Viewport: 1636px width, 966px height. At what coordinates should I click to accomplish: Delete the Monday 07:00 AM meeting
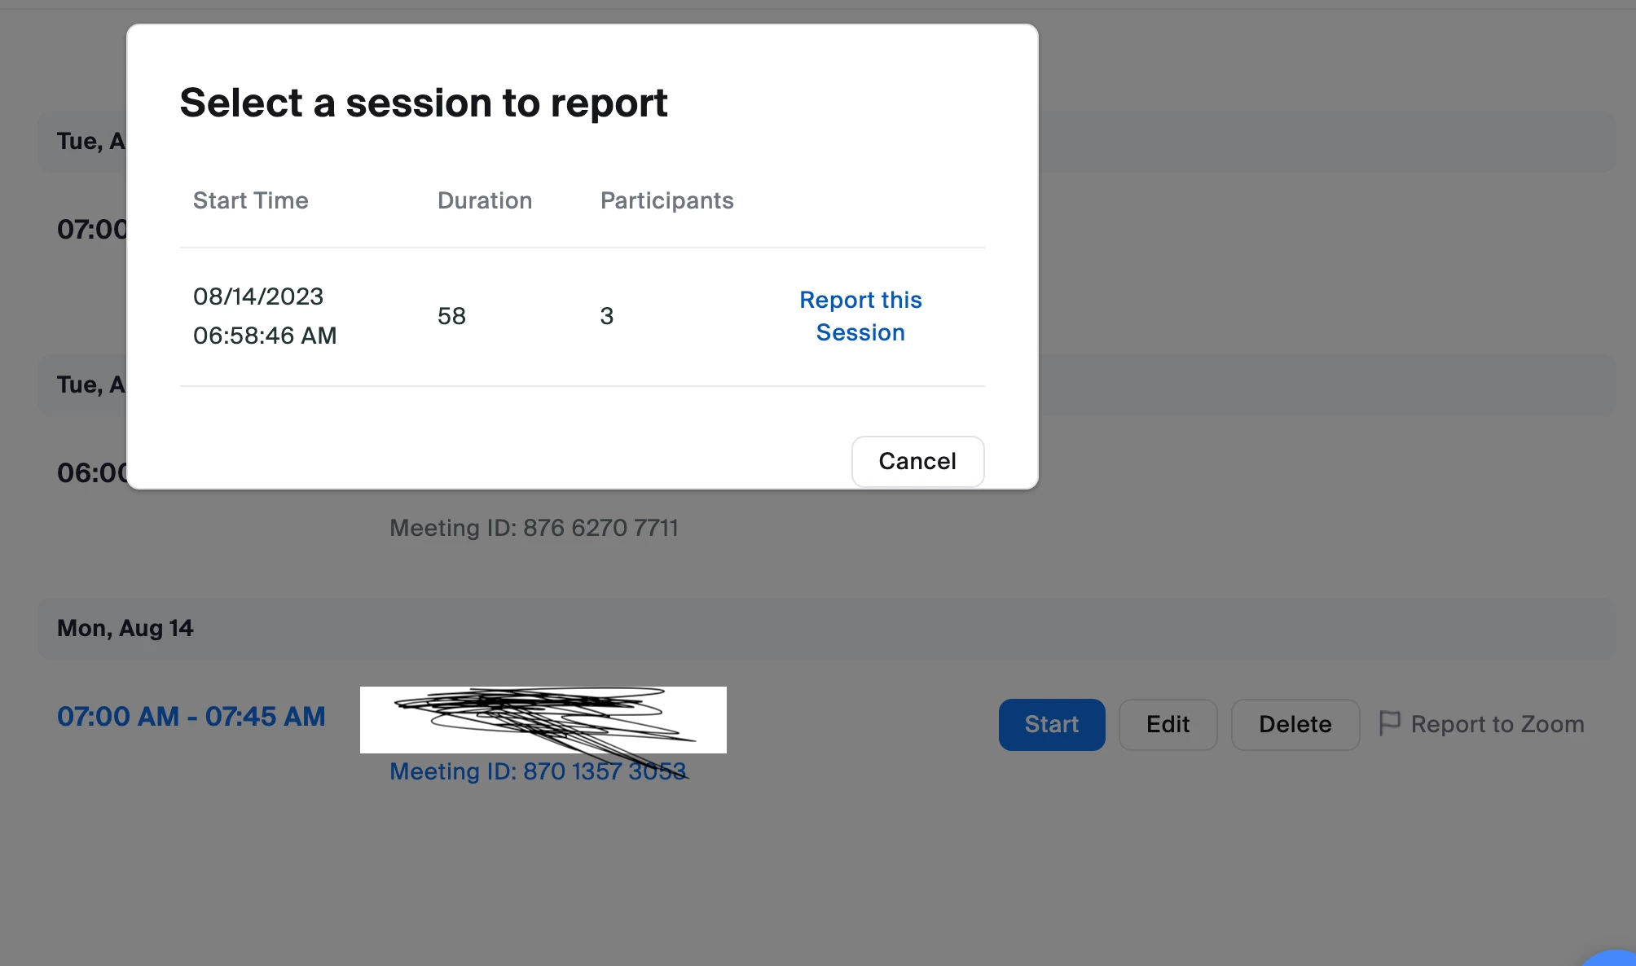click(x=1295, y=724)
